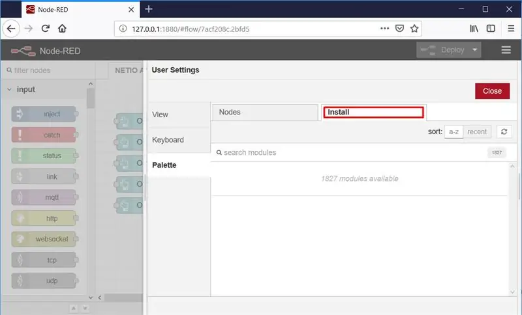The width and height of the screenshot is (522, 315).
Task: Switch to the Install tab
Action: coord(373,112)
